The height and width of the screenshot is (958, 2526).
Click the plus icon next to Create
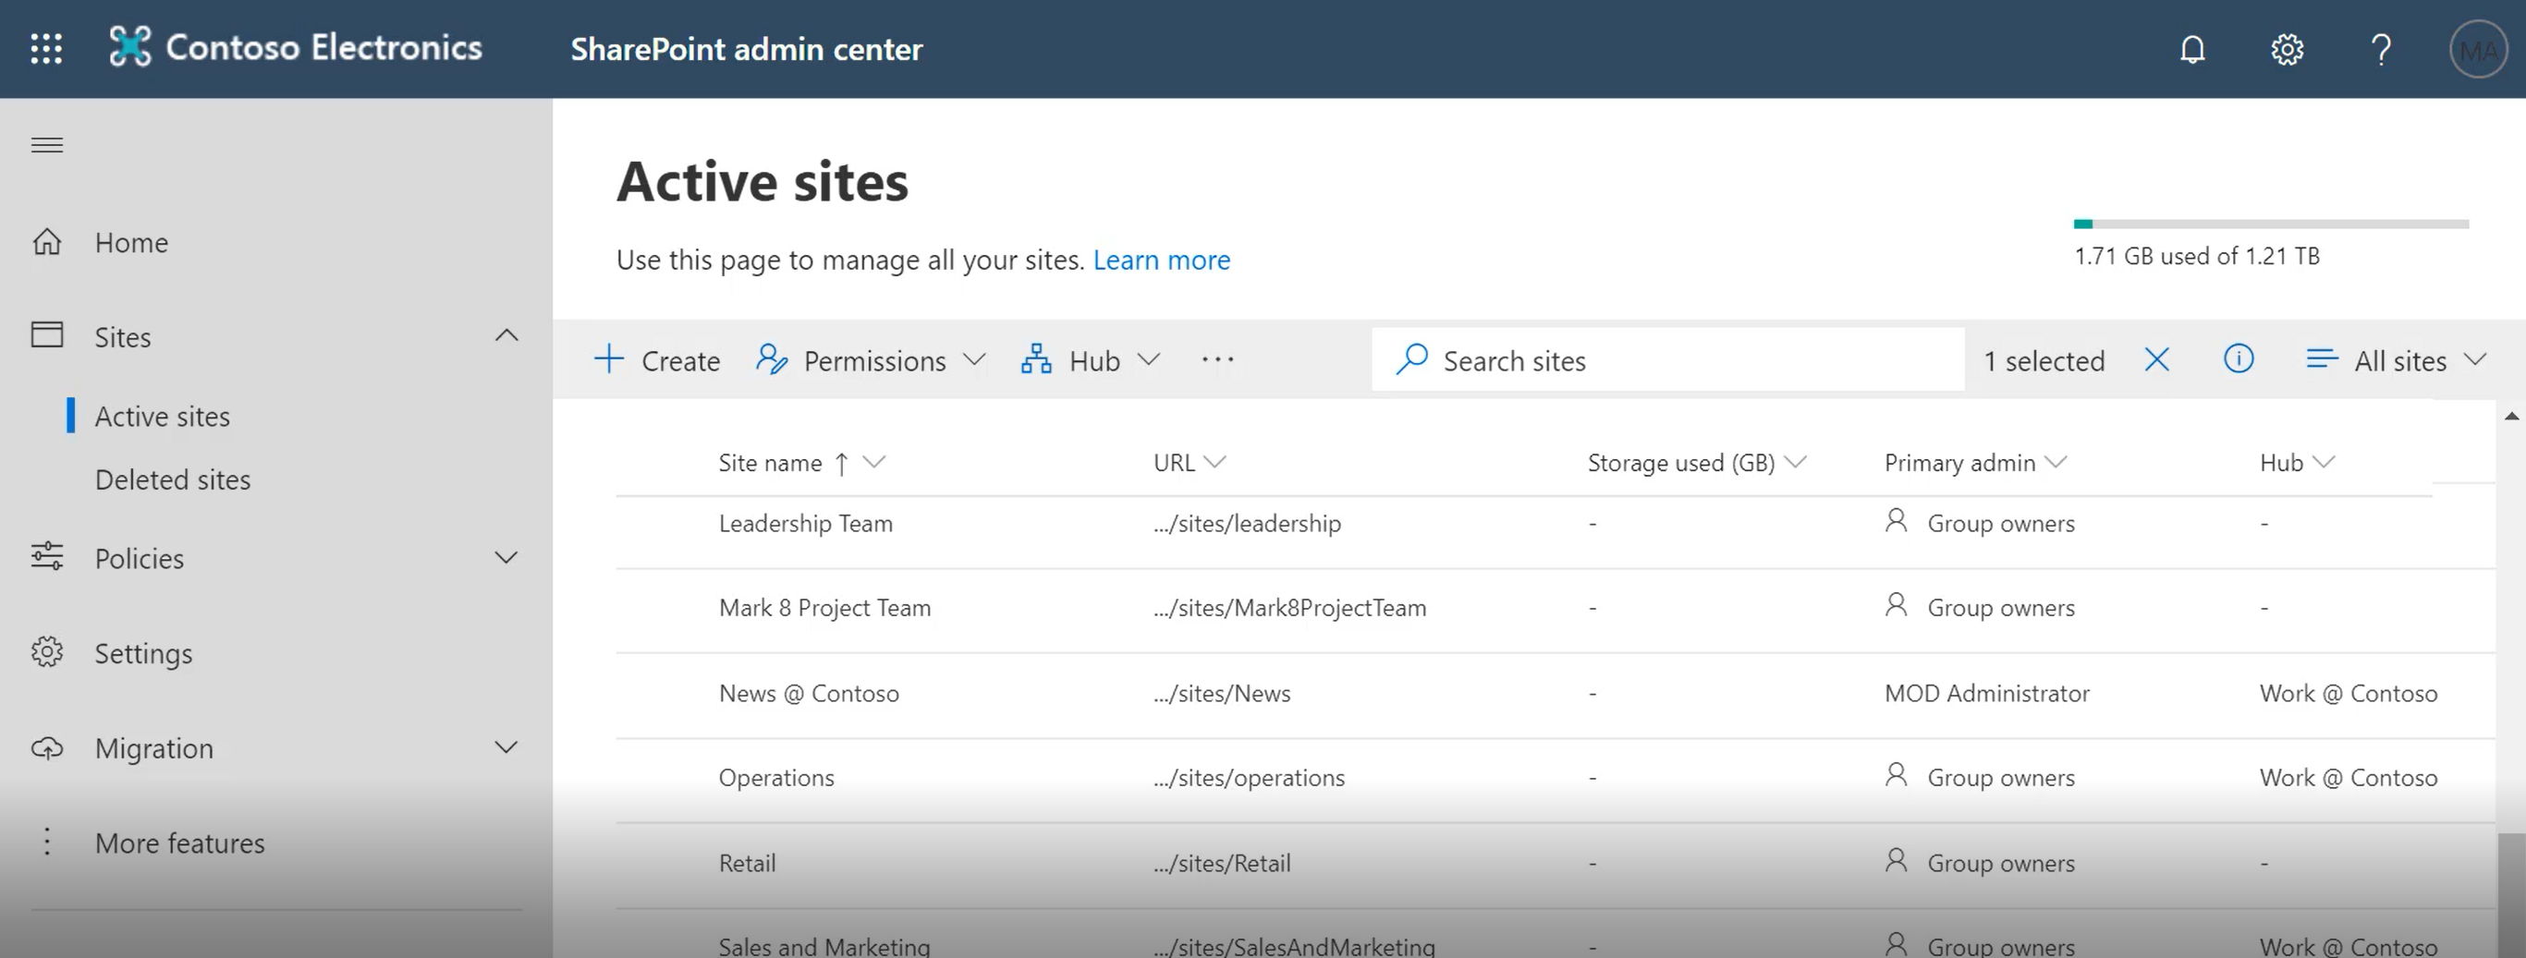tap(609, 358)
